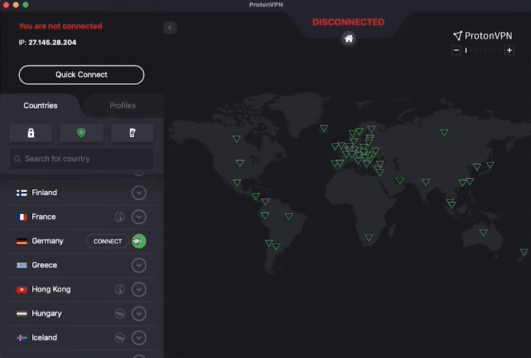Select the France flag icon

[x=22, y=217]
